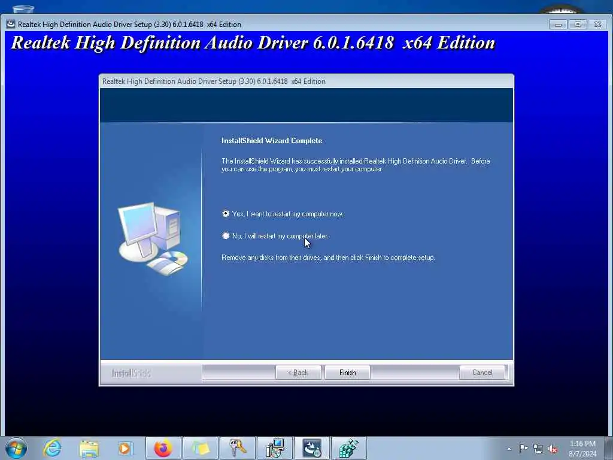Minimize the outer Realtek setup window

(x=558, y=24)
